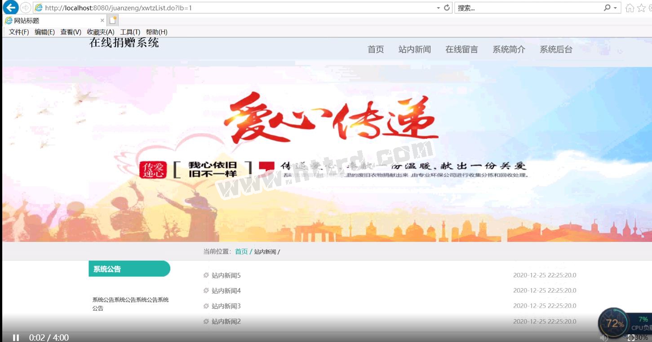Open news item 站内新闻2
652x342 pixels.
coord(226,321)
